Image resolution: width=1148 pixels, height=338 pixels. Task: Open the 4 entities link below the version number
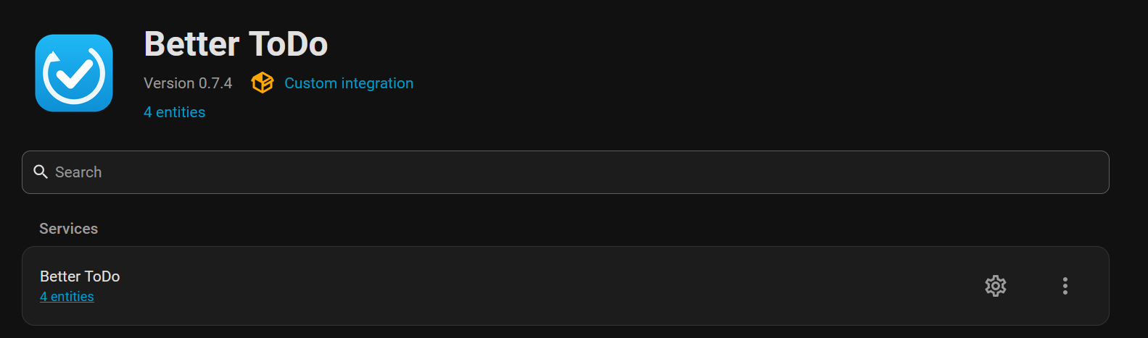(x=174, y=112)
